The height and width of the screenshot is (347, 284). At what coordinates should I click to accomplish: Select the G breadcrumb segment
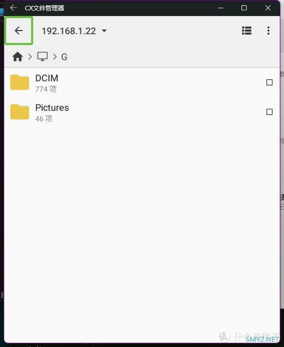64,57
